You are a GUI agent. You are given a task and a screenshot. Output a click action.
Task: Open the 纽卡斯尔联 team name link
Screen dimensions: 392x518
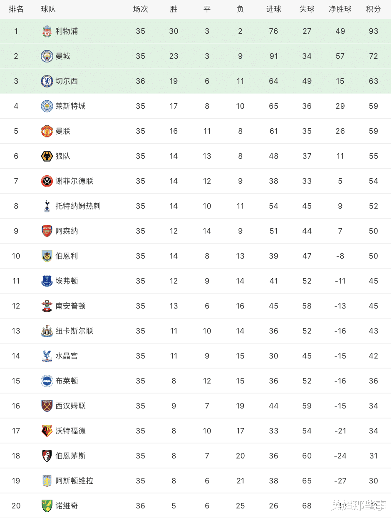click(x=74, y=331)
